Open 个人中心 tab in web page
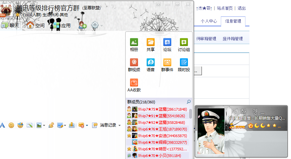 click(x=209, y=21)
